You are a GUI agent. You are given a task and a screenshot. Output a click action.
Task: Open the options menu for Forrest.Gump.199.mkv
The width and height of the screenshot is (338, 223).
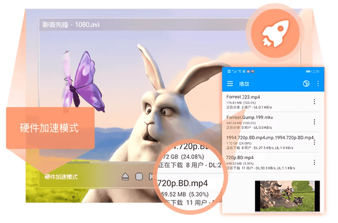click(314, 122)
